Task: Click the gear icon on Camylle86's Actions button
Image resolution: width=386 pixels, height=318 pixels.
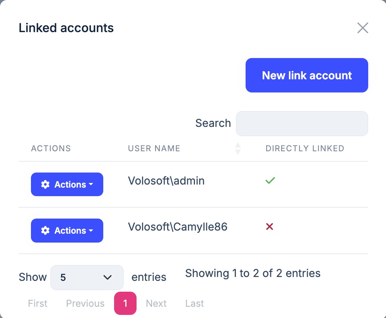Action: pyautogui.click(x=46, y=231)
